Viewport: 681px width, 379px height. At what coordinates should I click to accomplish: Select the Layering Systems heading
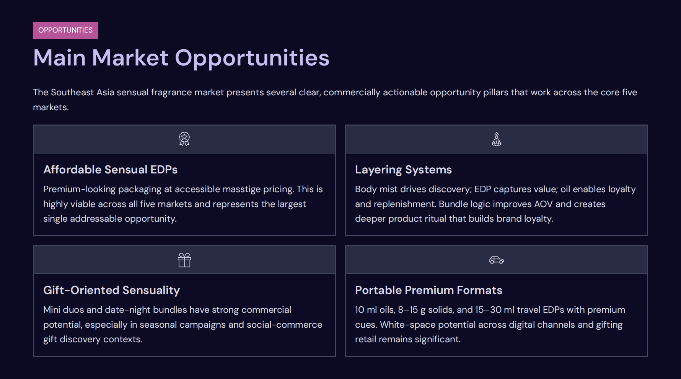[x=403, y=170]
